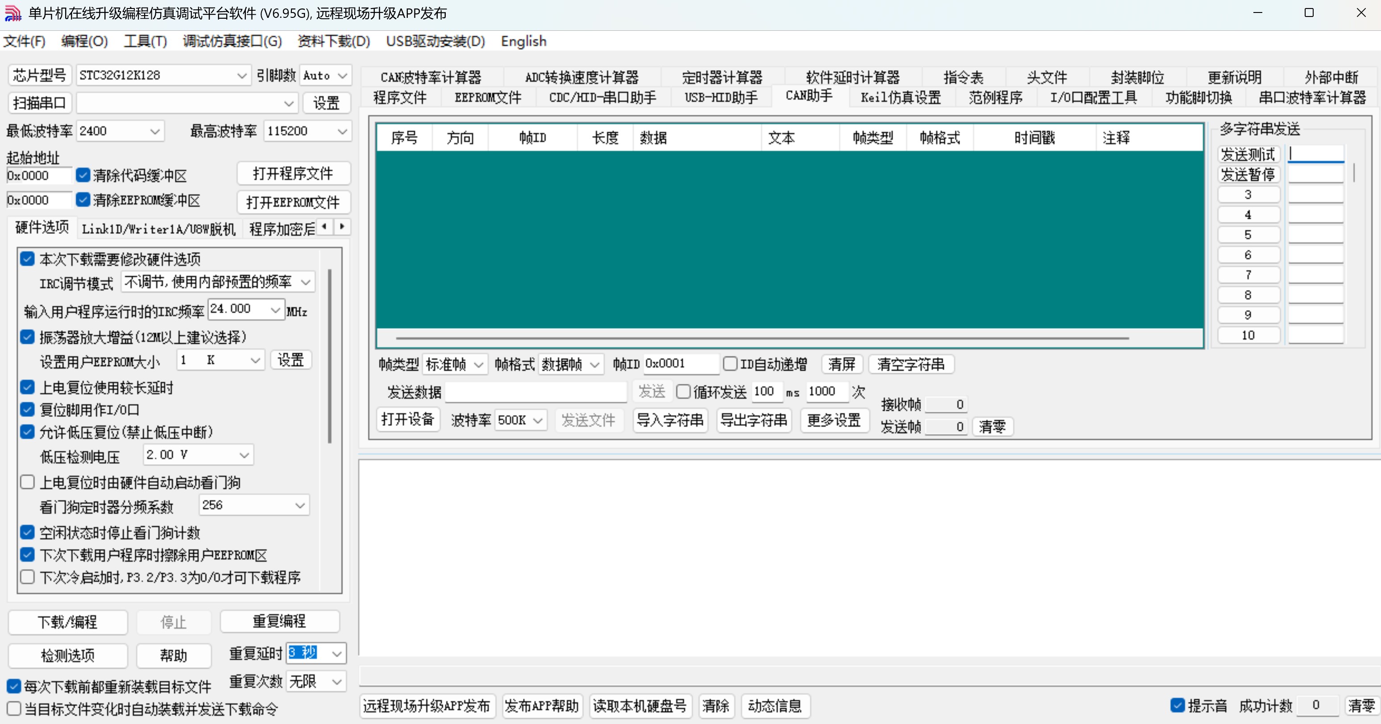Enable 当目标文件变化时自动装载 checkbox
1381x724 pixels.
14,709
